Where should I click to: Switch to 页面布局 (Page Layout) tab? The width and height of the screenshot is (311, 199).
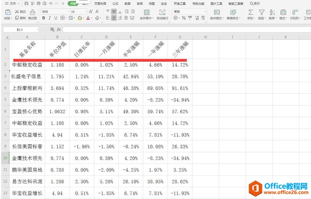coord(100,3)
